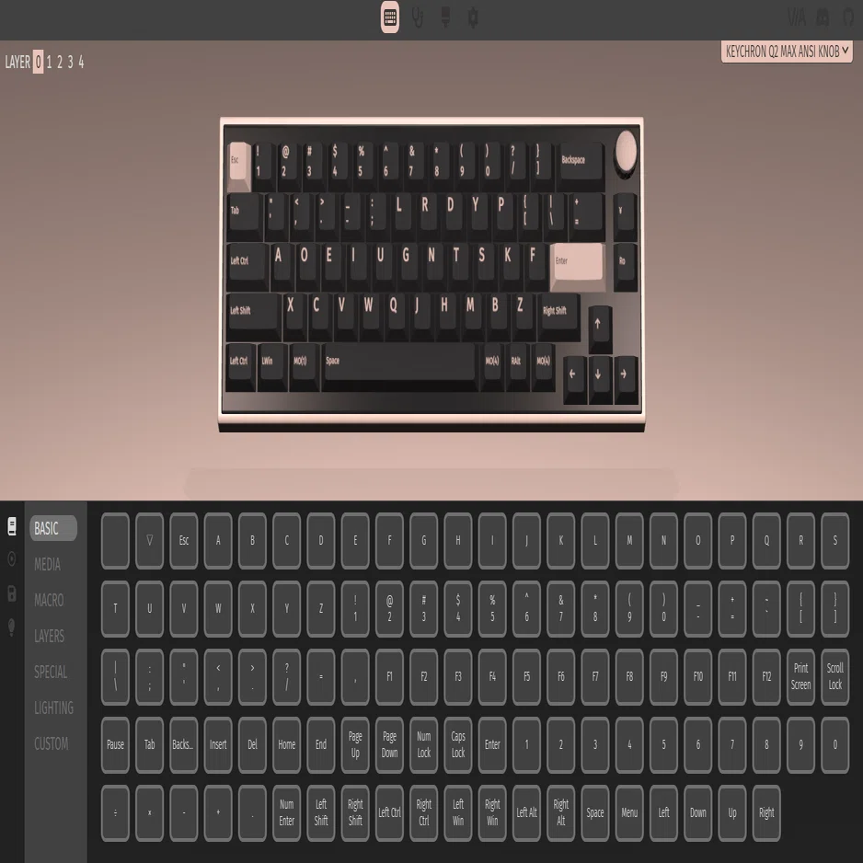Open the LIGHTING keycode category

54,708
